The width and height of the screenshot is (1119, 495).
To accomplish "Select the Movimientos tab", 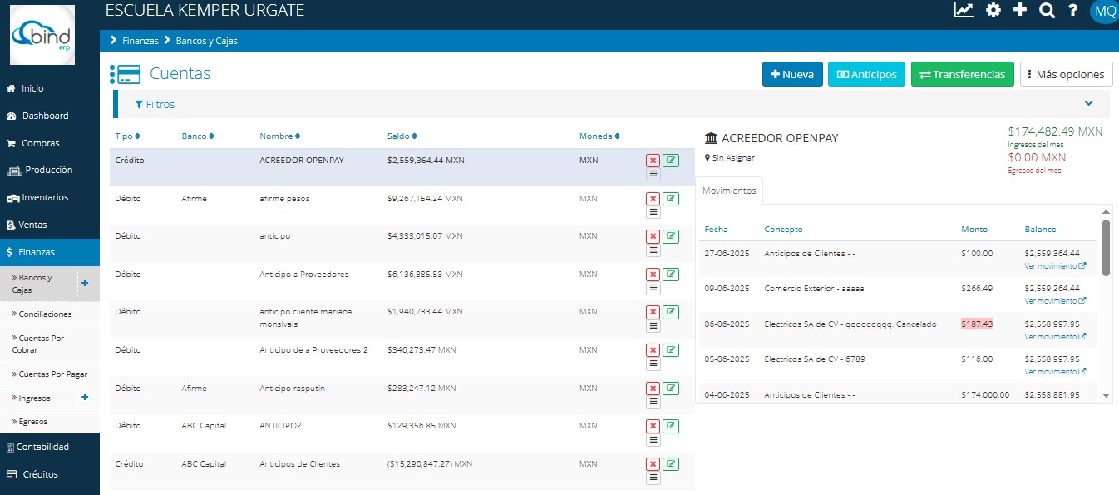I will [x=729, y=191].
